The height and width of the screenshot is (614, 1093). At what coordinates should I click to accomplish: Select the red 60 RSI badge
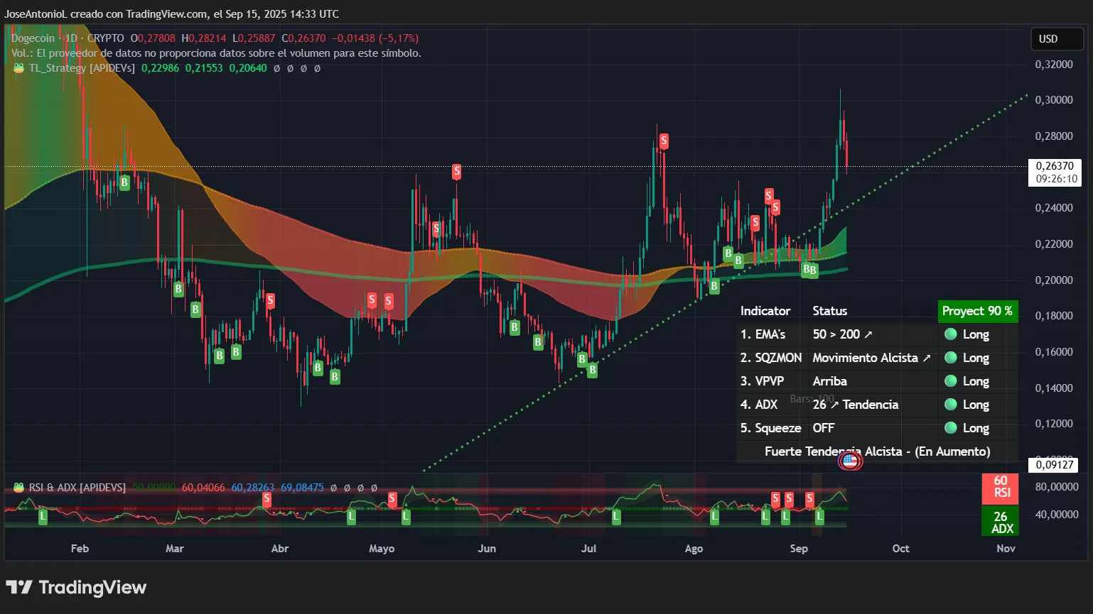coord(1000,487)
